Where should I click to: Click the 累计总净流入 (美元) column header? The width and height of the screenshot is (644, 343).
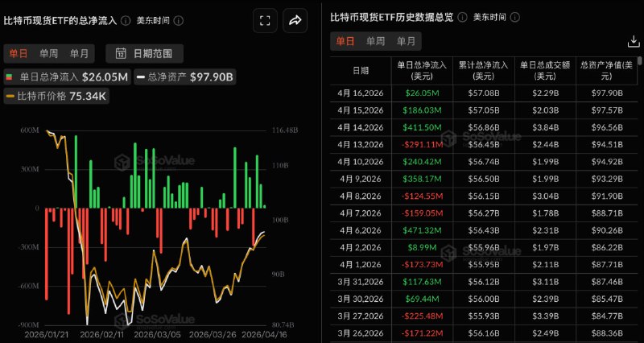pos(484,71)
